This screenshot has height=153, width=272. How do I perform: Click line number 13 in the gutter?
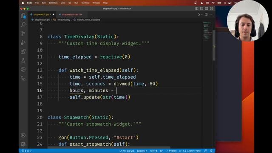point(40,70)
